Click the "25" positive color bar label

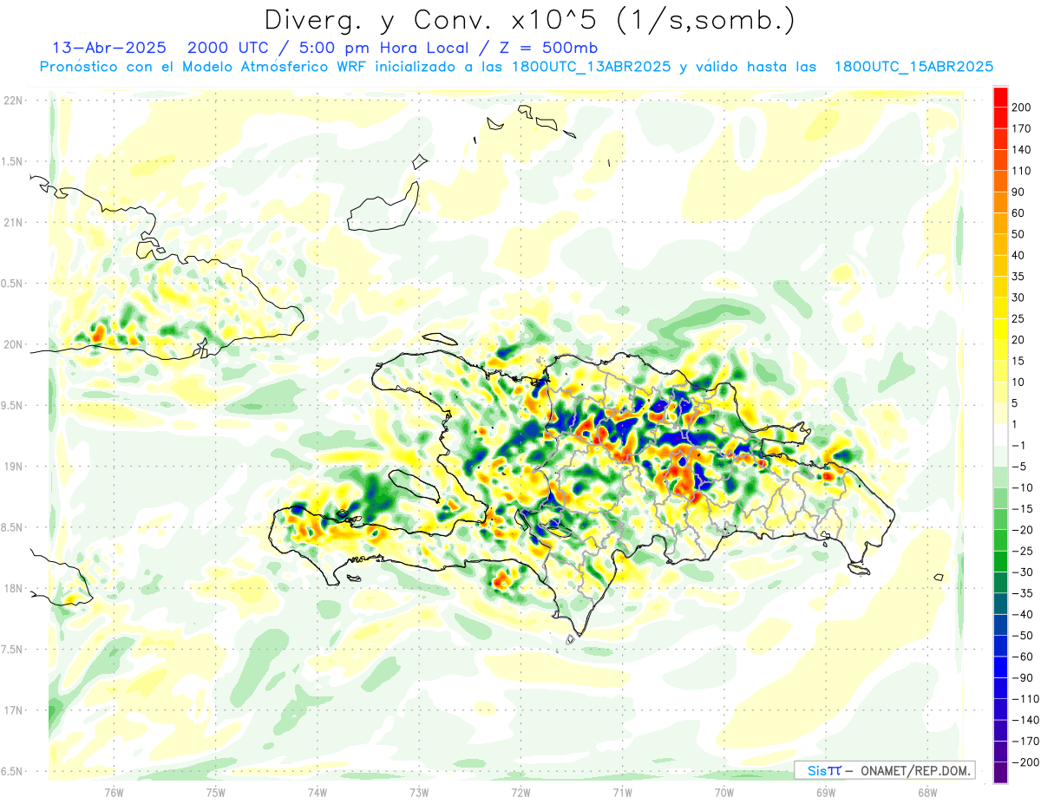click(x=1018, y=318)
